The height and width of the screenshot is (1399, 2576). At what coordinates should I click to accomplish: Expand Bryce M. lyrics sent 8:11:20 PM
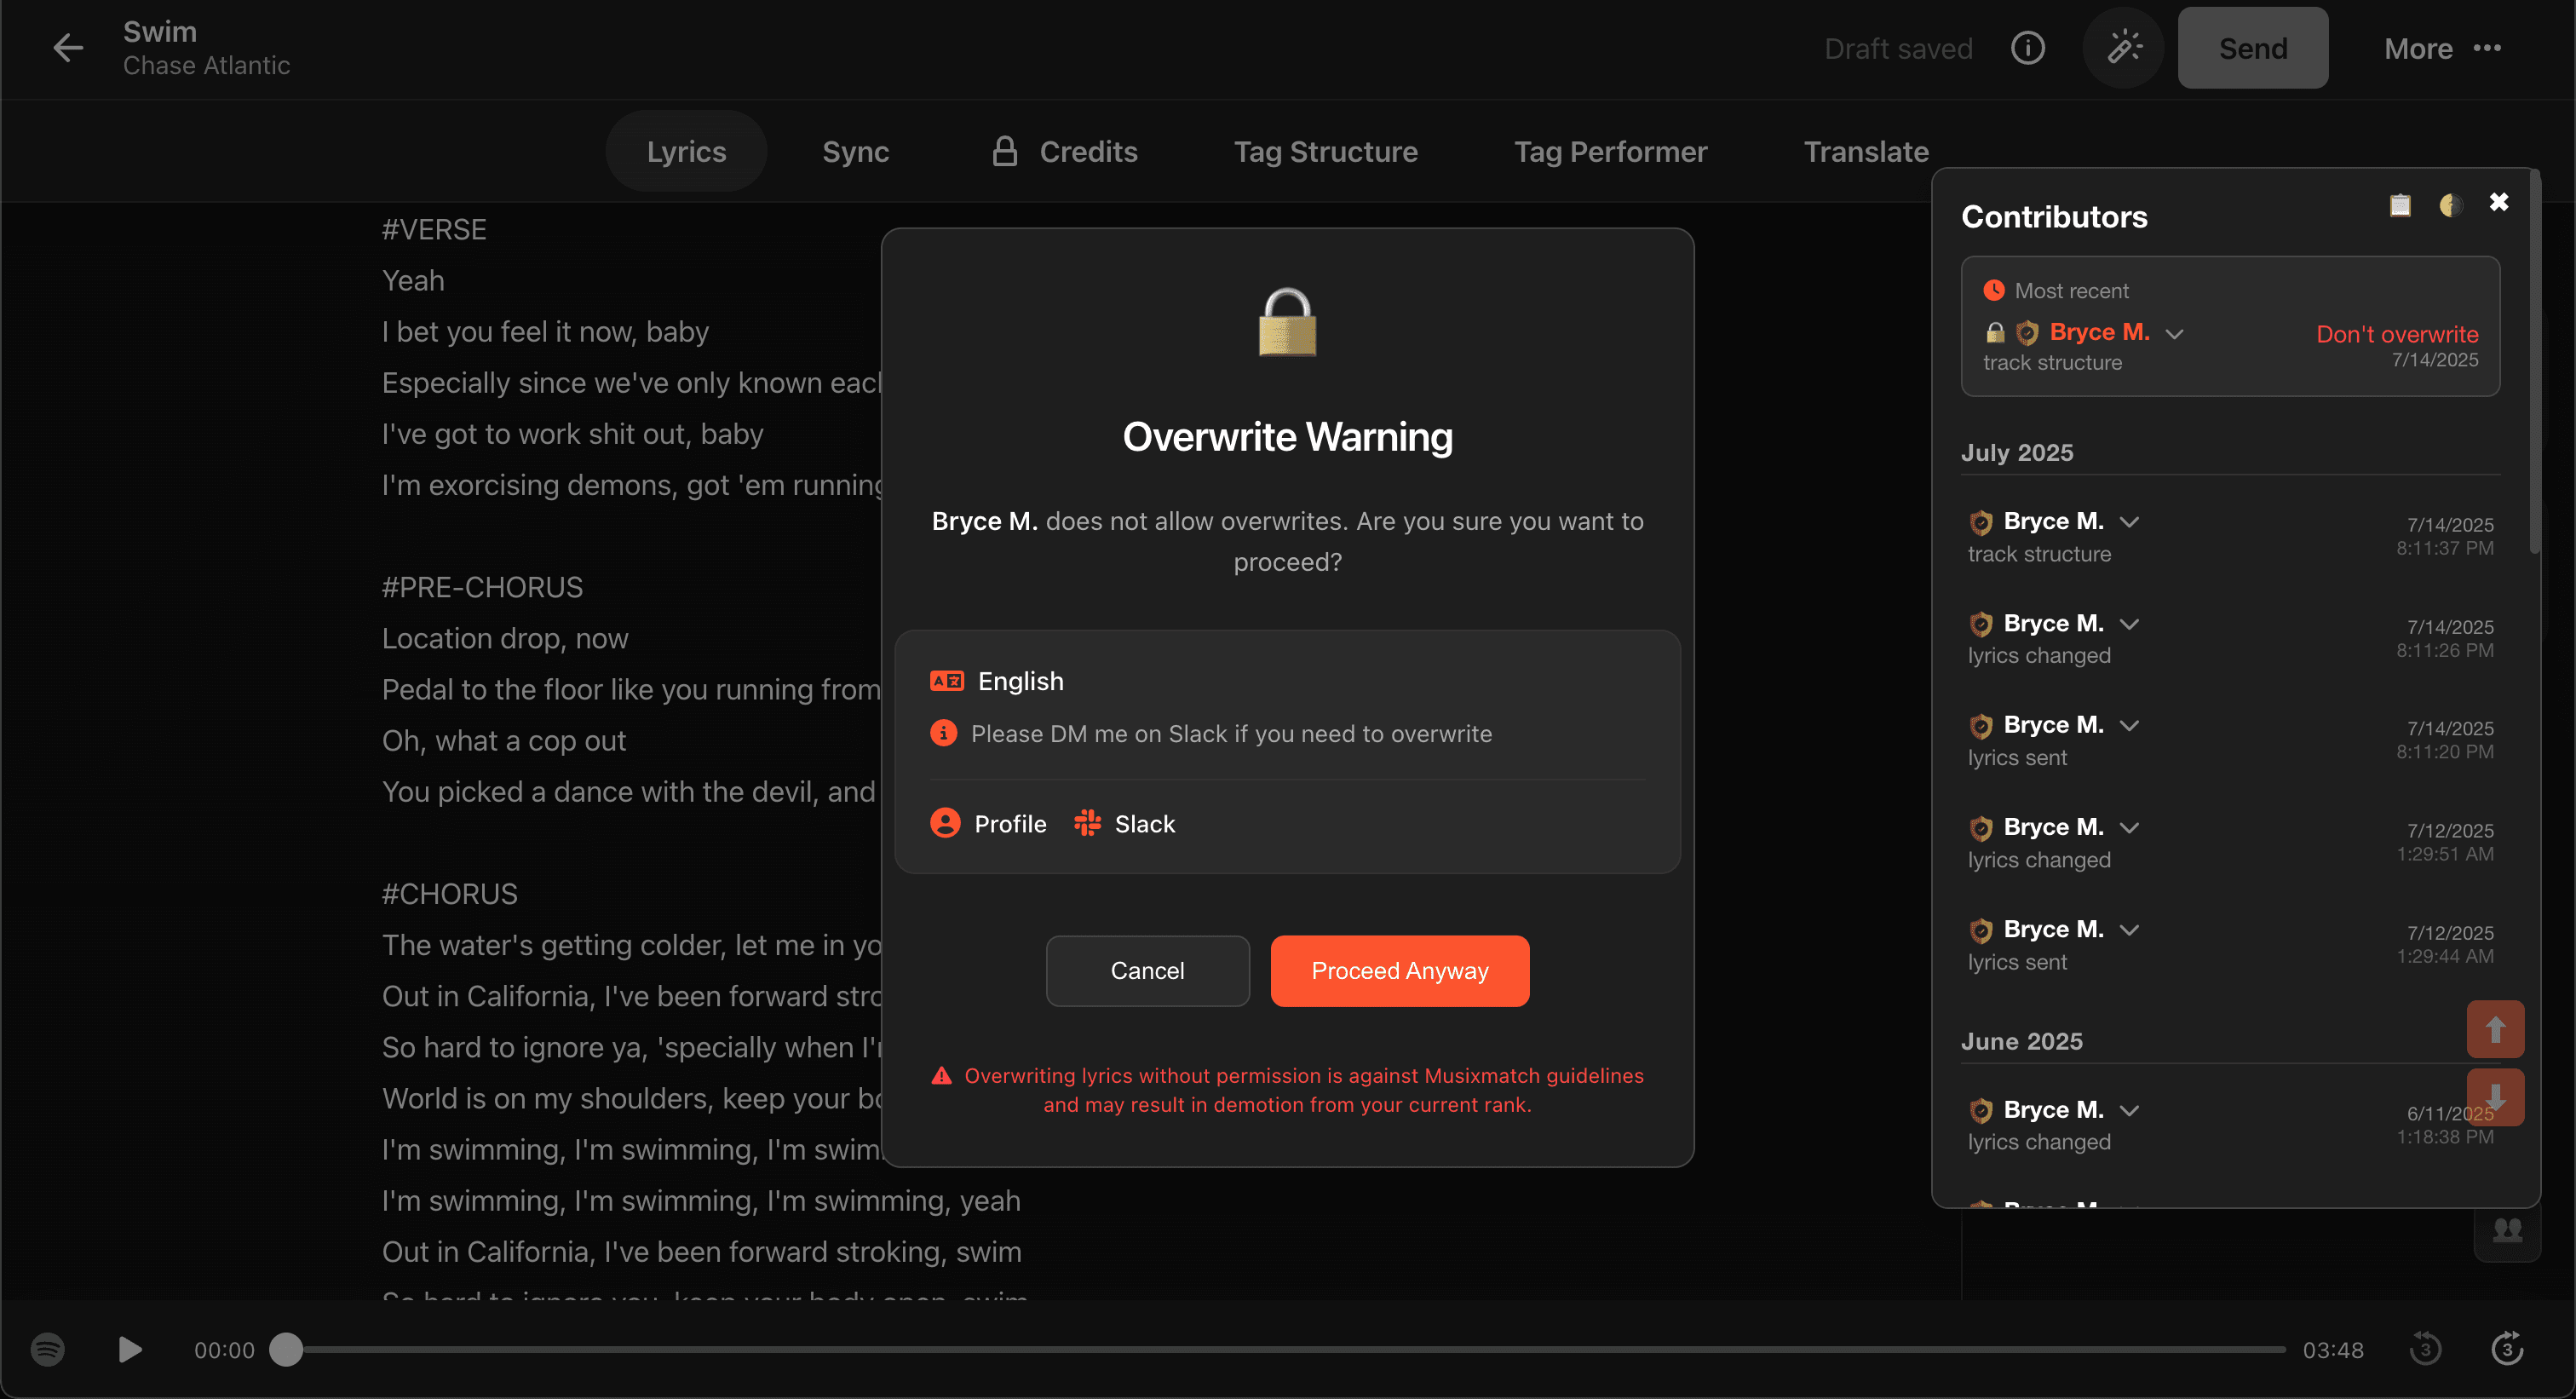2129,725
